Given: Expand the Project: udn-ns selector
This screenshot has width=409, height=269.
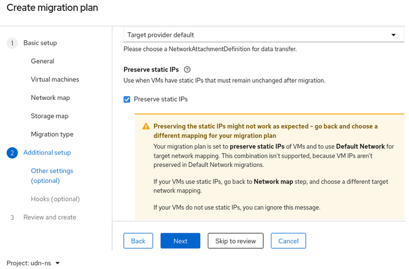Looking at the screenshot, I should click(33, 263).
